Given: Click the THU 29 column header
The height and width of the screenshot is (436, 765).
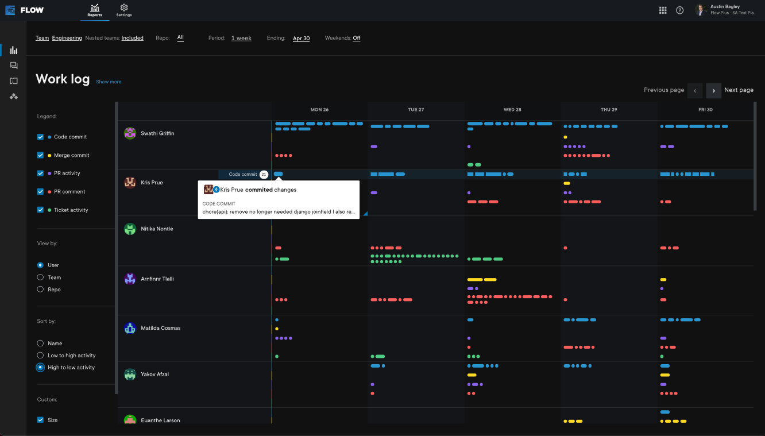Looking at the screenshot, I should [609, 110].
